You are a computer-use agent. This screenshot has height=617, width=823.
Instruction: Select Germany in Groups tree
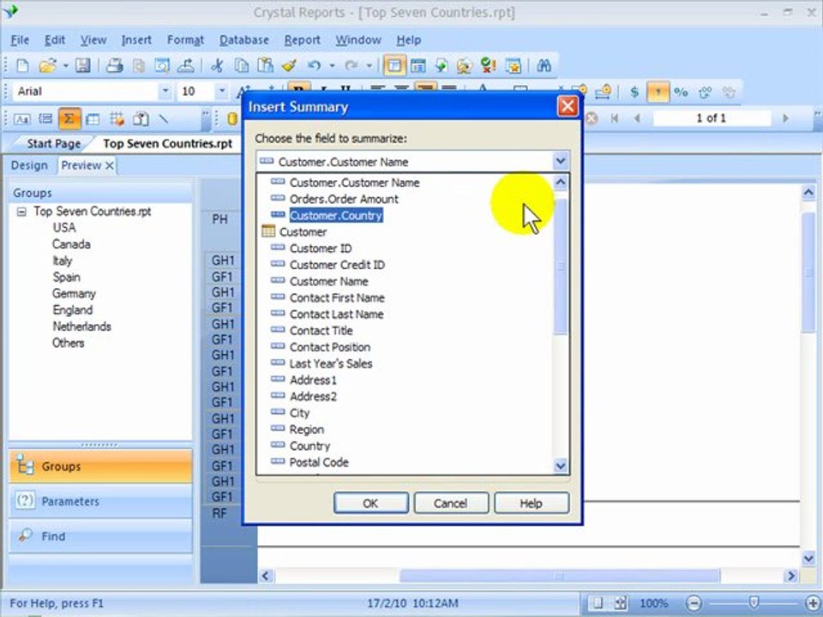tap(74, 293)
